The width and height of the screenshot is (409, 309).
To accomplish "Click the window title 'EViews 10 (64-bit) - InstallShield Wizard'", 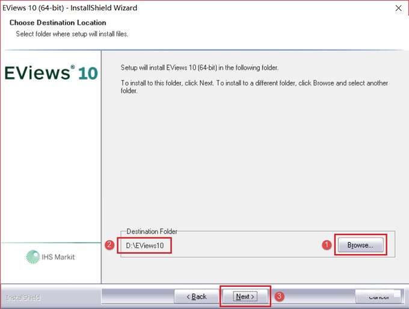I will [x=70, y=8].
